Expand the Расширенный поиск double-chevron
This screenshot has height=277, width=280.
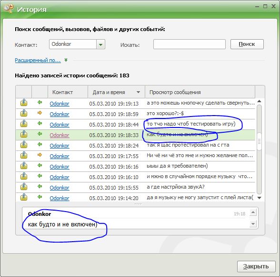[66, 60]
